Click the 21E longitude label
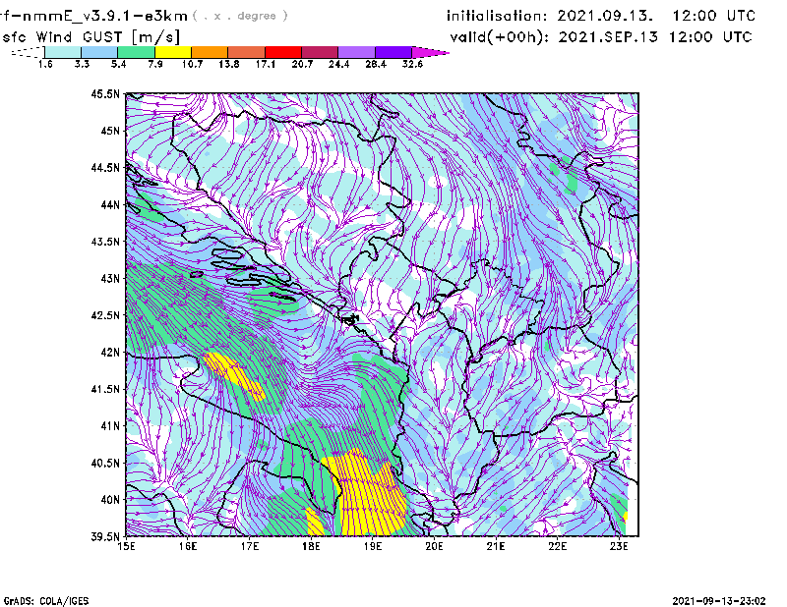This screenshot has height=607, width=787. tap(496, 546)
